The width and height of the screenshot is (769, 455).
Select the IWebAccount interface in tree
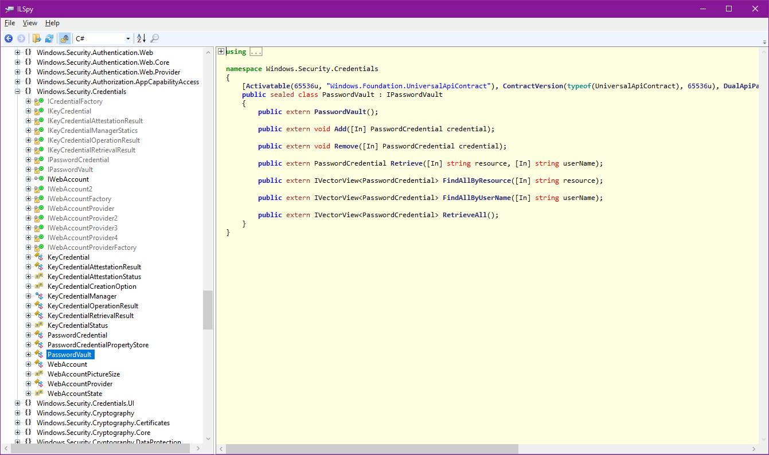pyautogui.click(x=68, y=179)
